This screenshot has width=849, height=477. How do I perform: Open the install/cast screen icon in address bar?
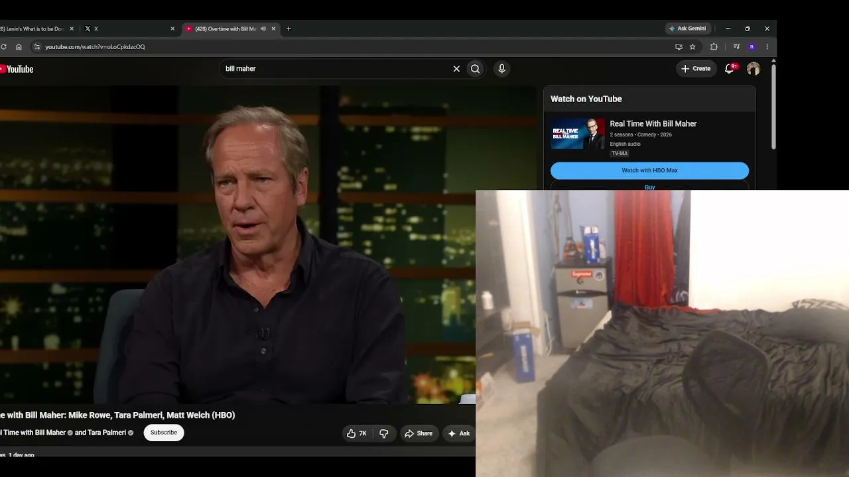coord(679,47)
